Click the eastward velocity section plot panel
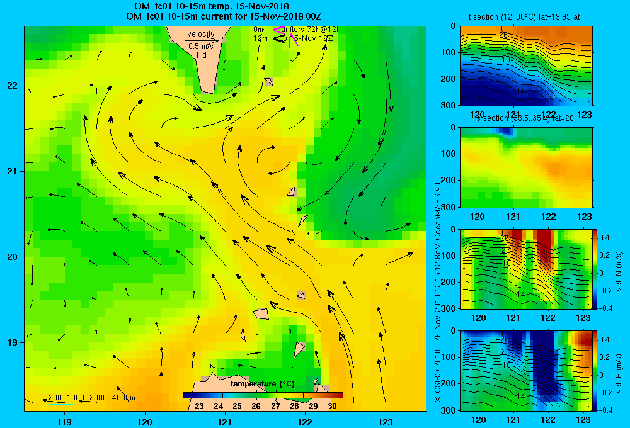 526,370
